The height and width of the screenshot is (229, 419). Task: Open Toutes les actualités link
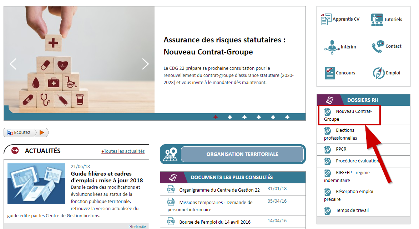pos(123,151)
